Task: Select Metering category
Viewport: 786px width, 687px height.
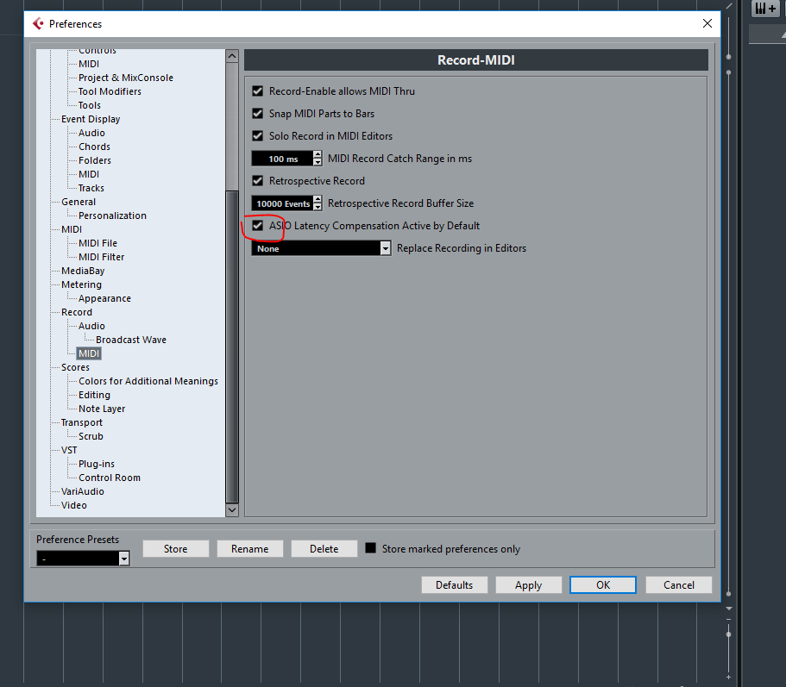Action: click(x=81, y=284)
